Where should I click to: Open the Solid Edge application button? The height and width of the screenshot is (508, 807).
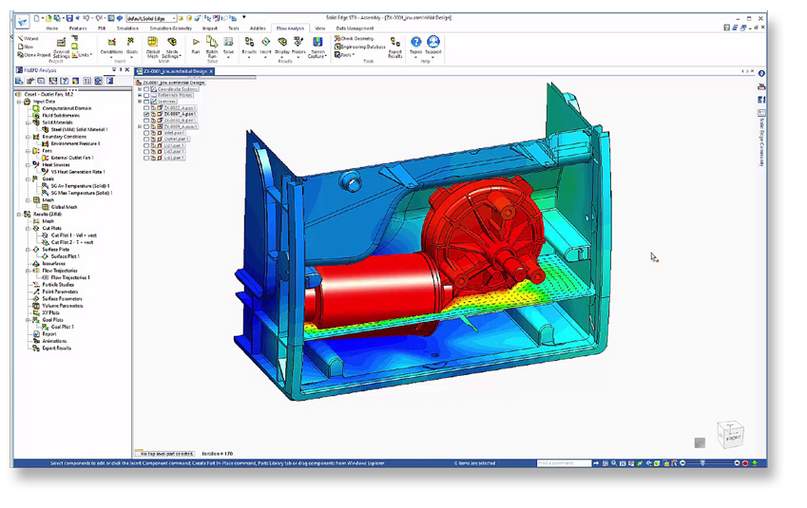[22, 22]
